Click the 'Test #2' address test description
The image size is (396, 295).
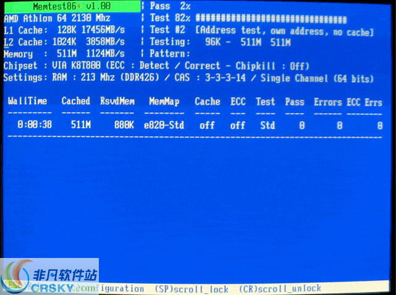(261, 31)
